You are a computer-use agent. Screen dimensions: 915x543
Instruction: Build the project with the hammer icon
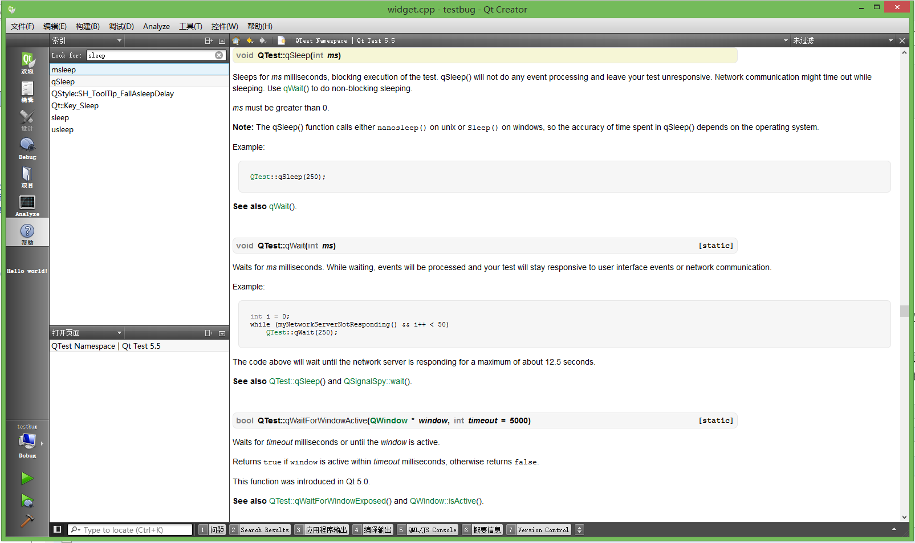pos(27,520)
